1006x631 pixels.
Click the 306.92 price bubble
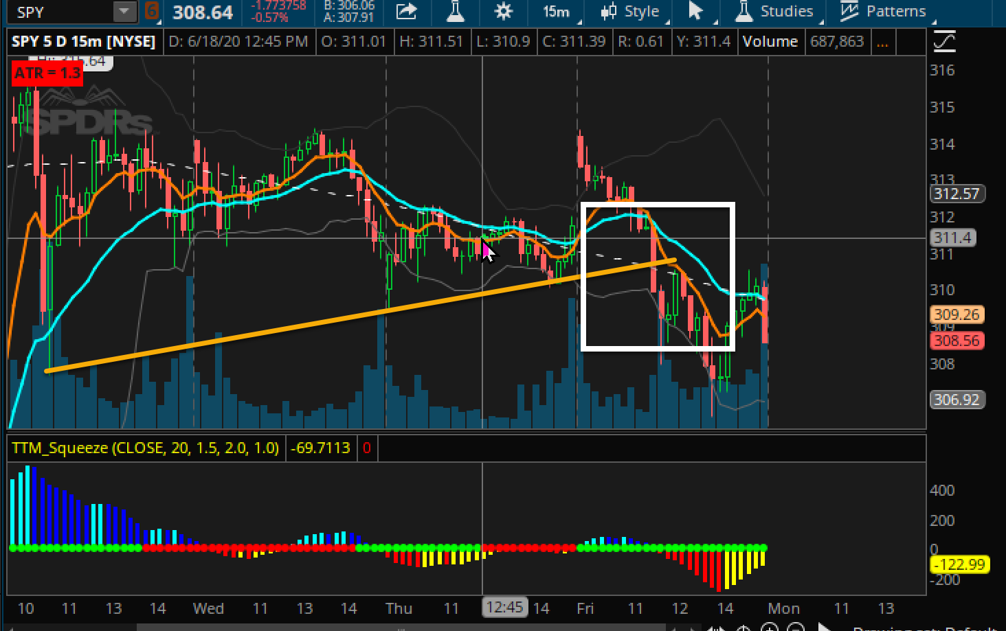tap(957, 400)
